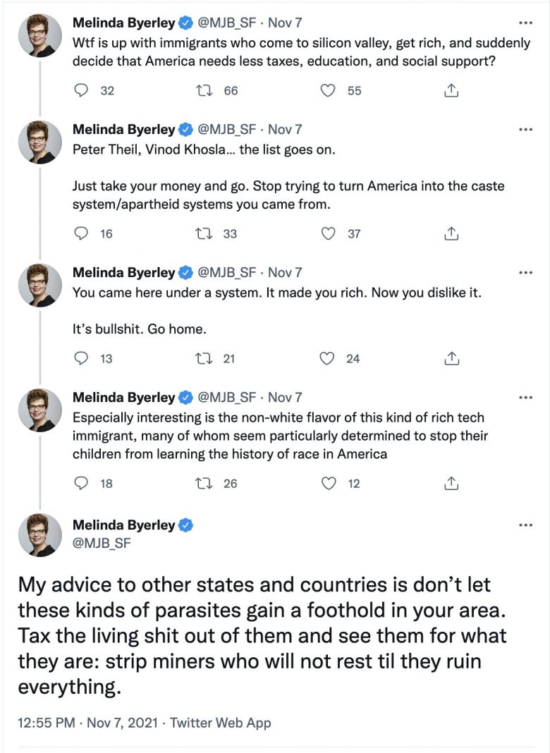Image resolution: width=550 pixels, height=753 pixels.
Task: Like the tweet with 55 likes
Action: (327, 90)
